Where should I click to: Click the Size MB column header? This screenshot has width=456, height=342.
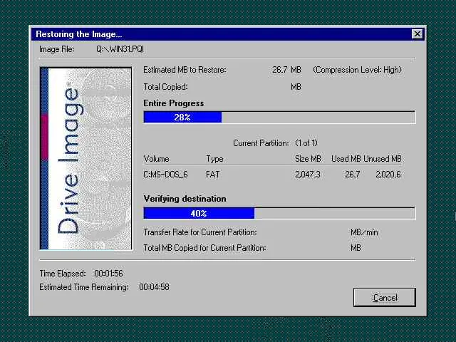(x=308, y=159)
